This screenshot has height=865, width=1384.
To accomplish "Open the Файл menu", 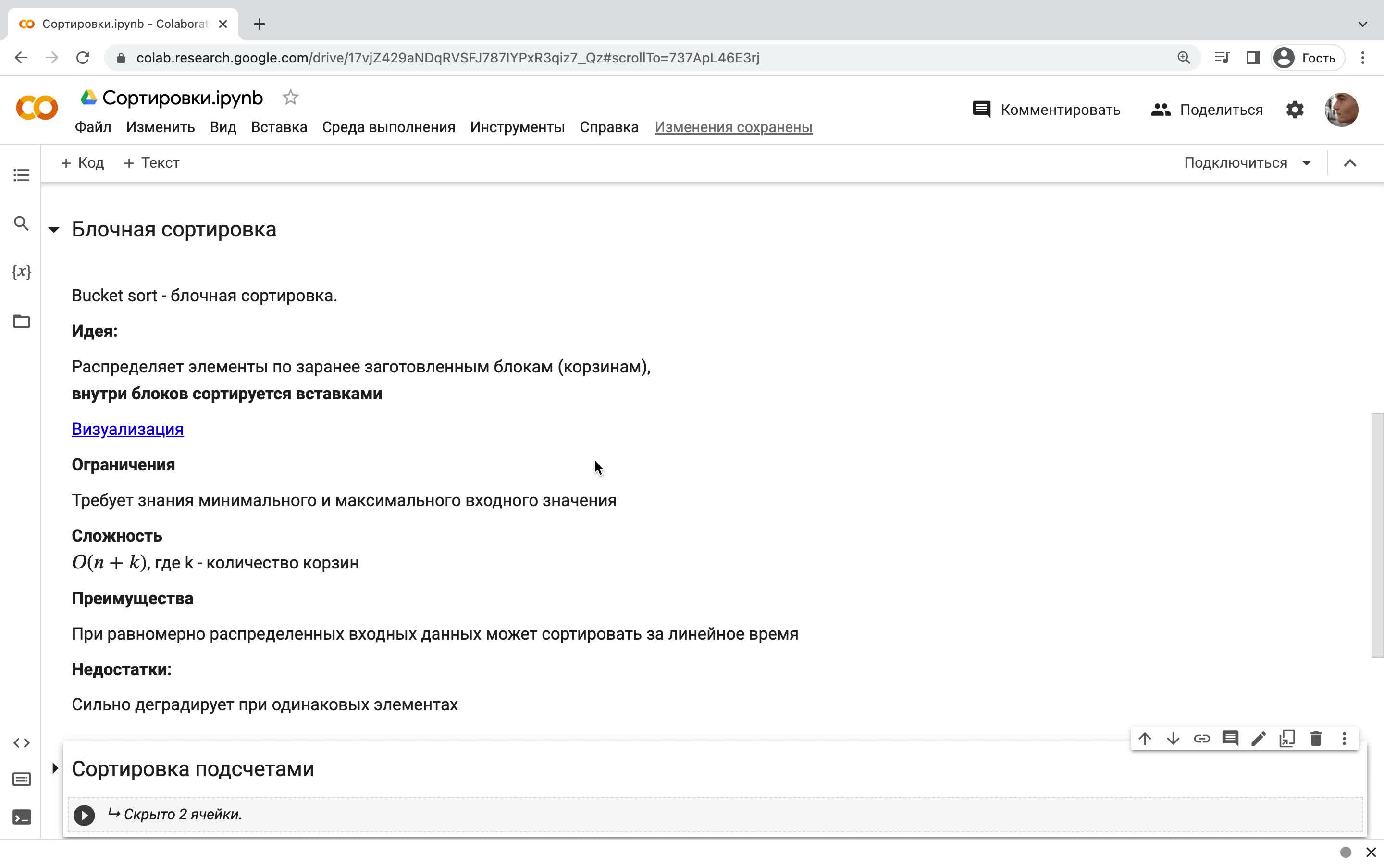I will point(93,127).
